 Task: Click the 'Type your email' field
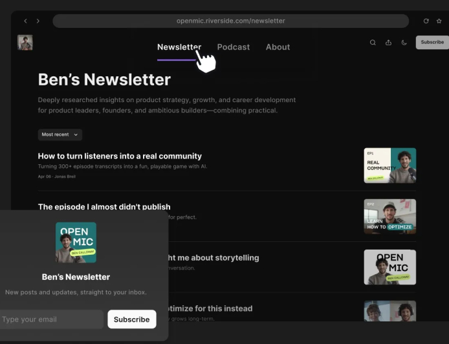point(52,319)
